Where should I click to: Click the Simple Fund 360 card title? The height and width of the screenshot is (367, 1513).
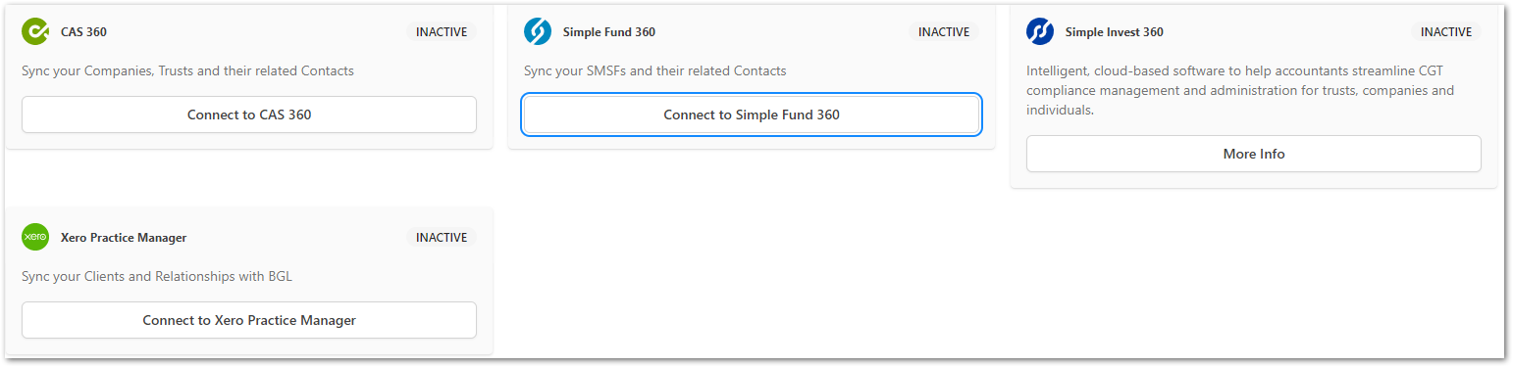tap(609, 32)
